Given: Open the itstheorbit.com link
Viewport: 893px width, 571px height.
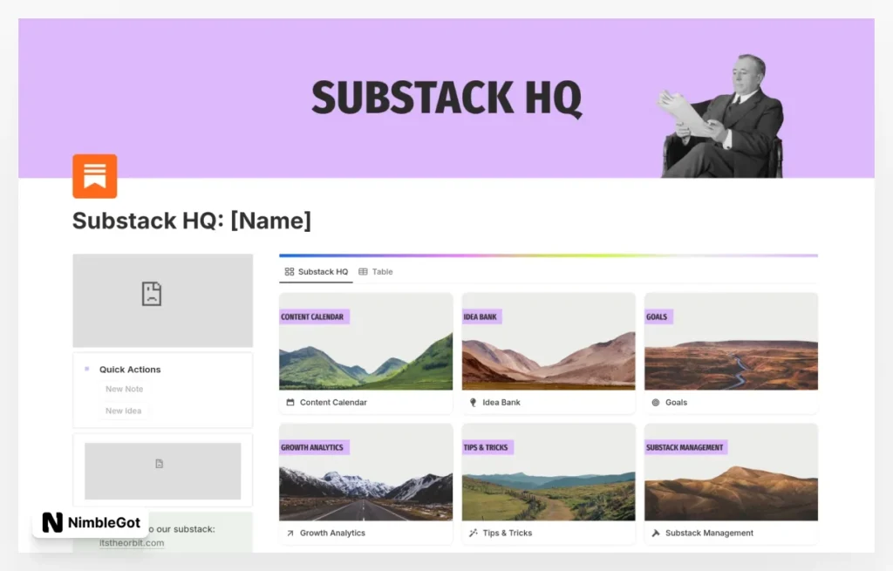Looking at the screenshot, I should [132, 543].
